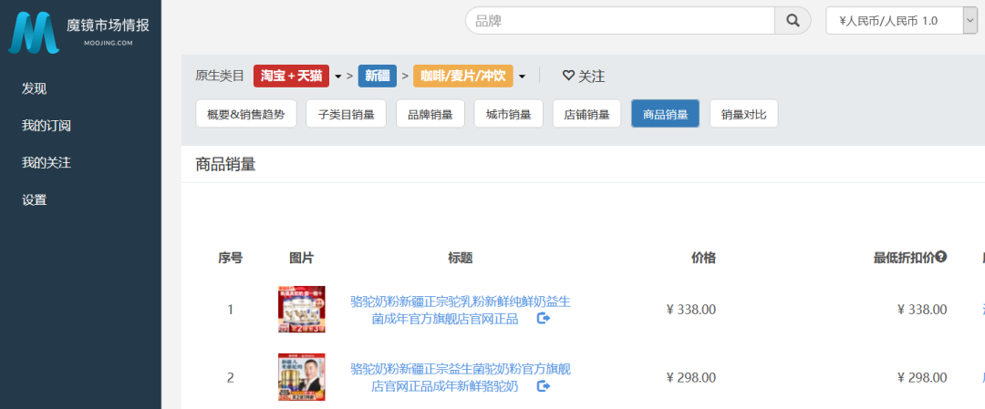The height and width of the screenshot is (409, 985).
Task: Switch to 城市销量 tab
Action: (509, 114)
